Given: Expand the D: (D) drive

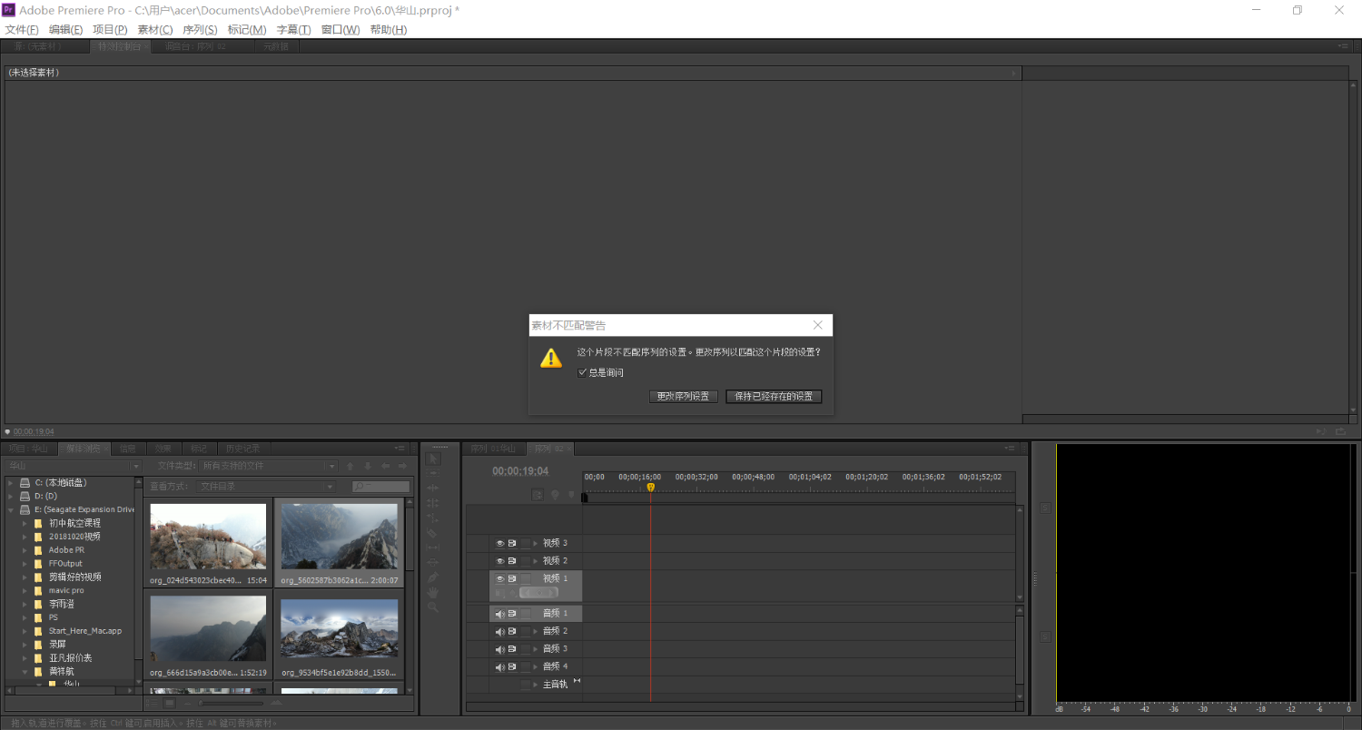Looking at the screenshot, I should (x=11, y=497).
